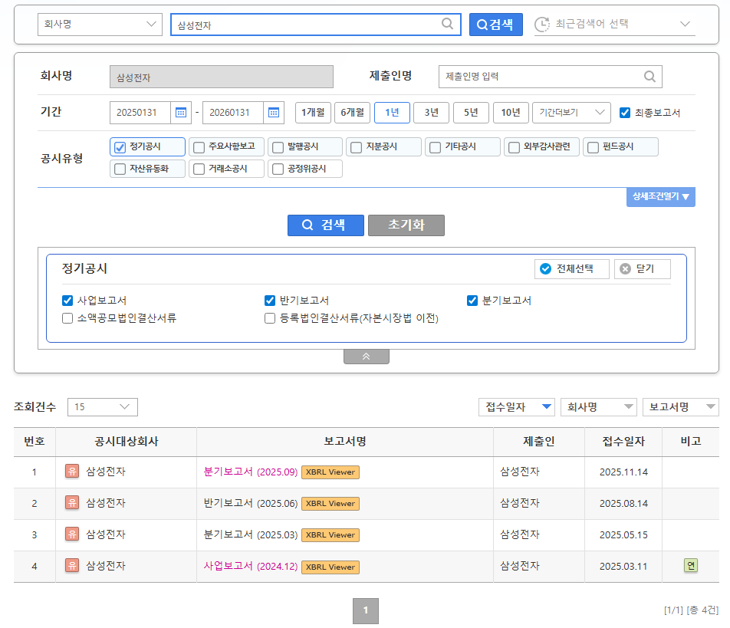Click the 연 annual badge in the remarks column

point(690,565)
